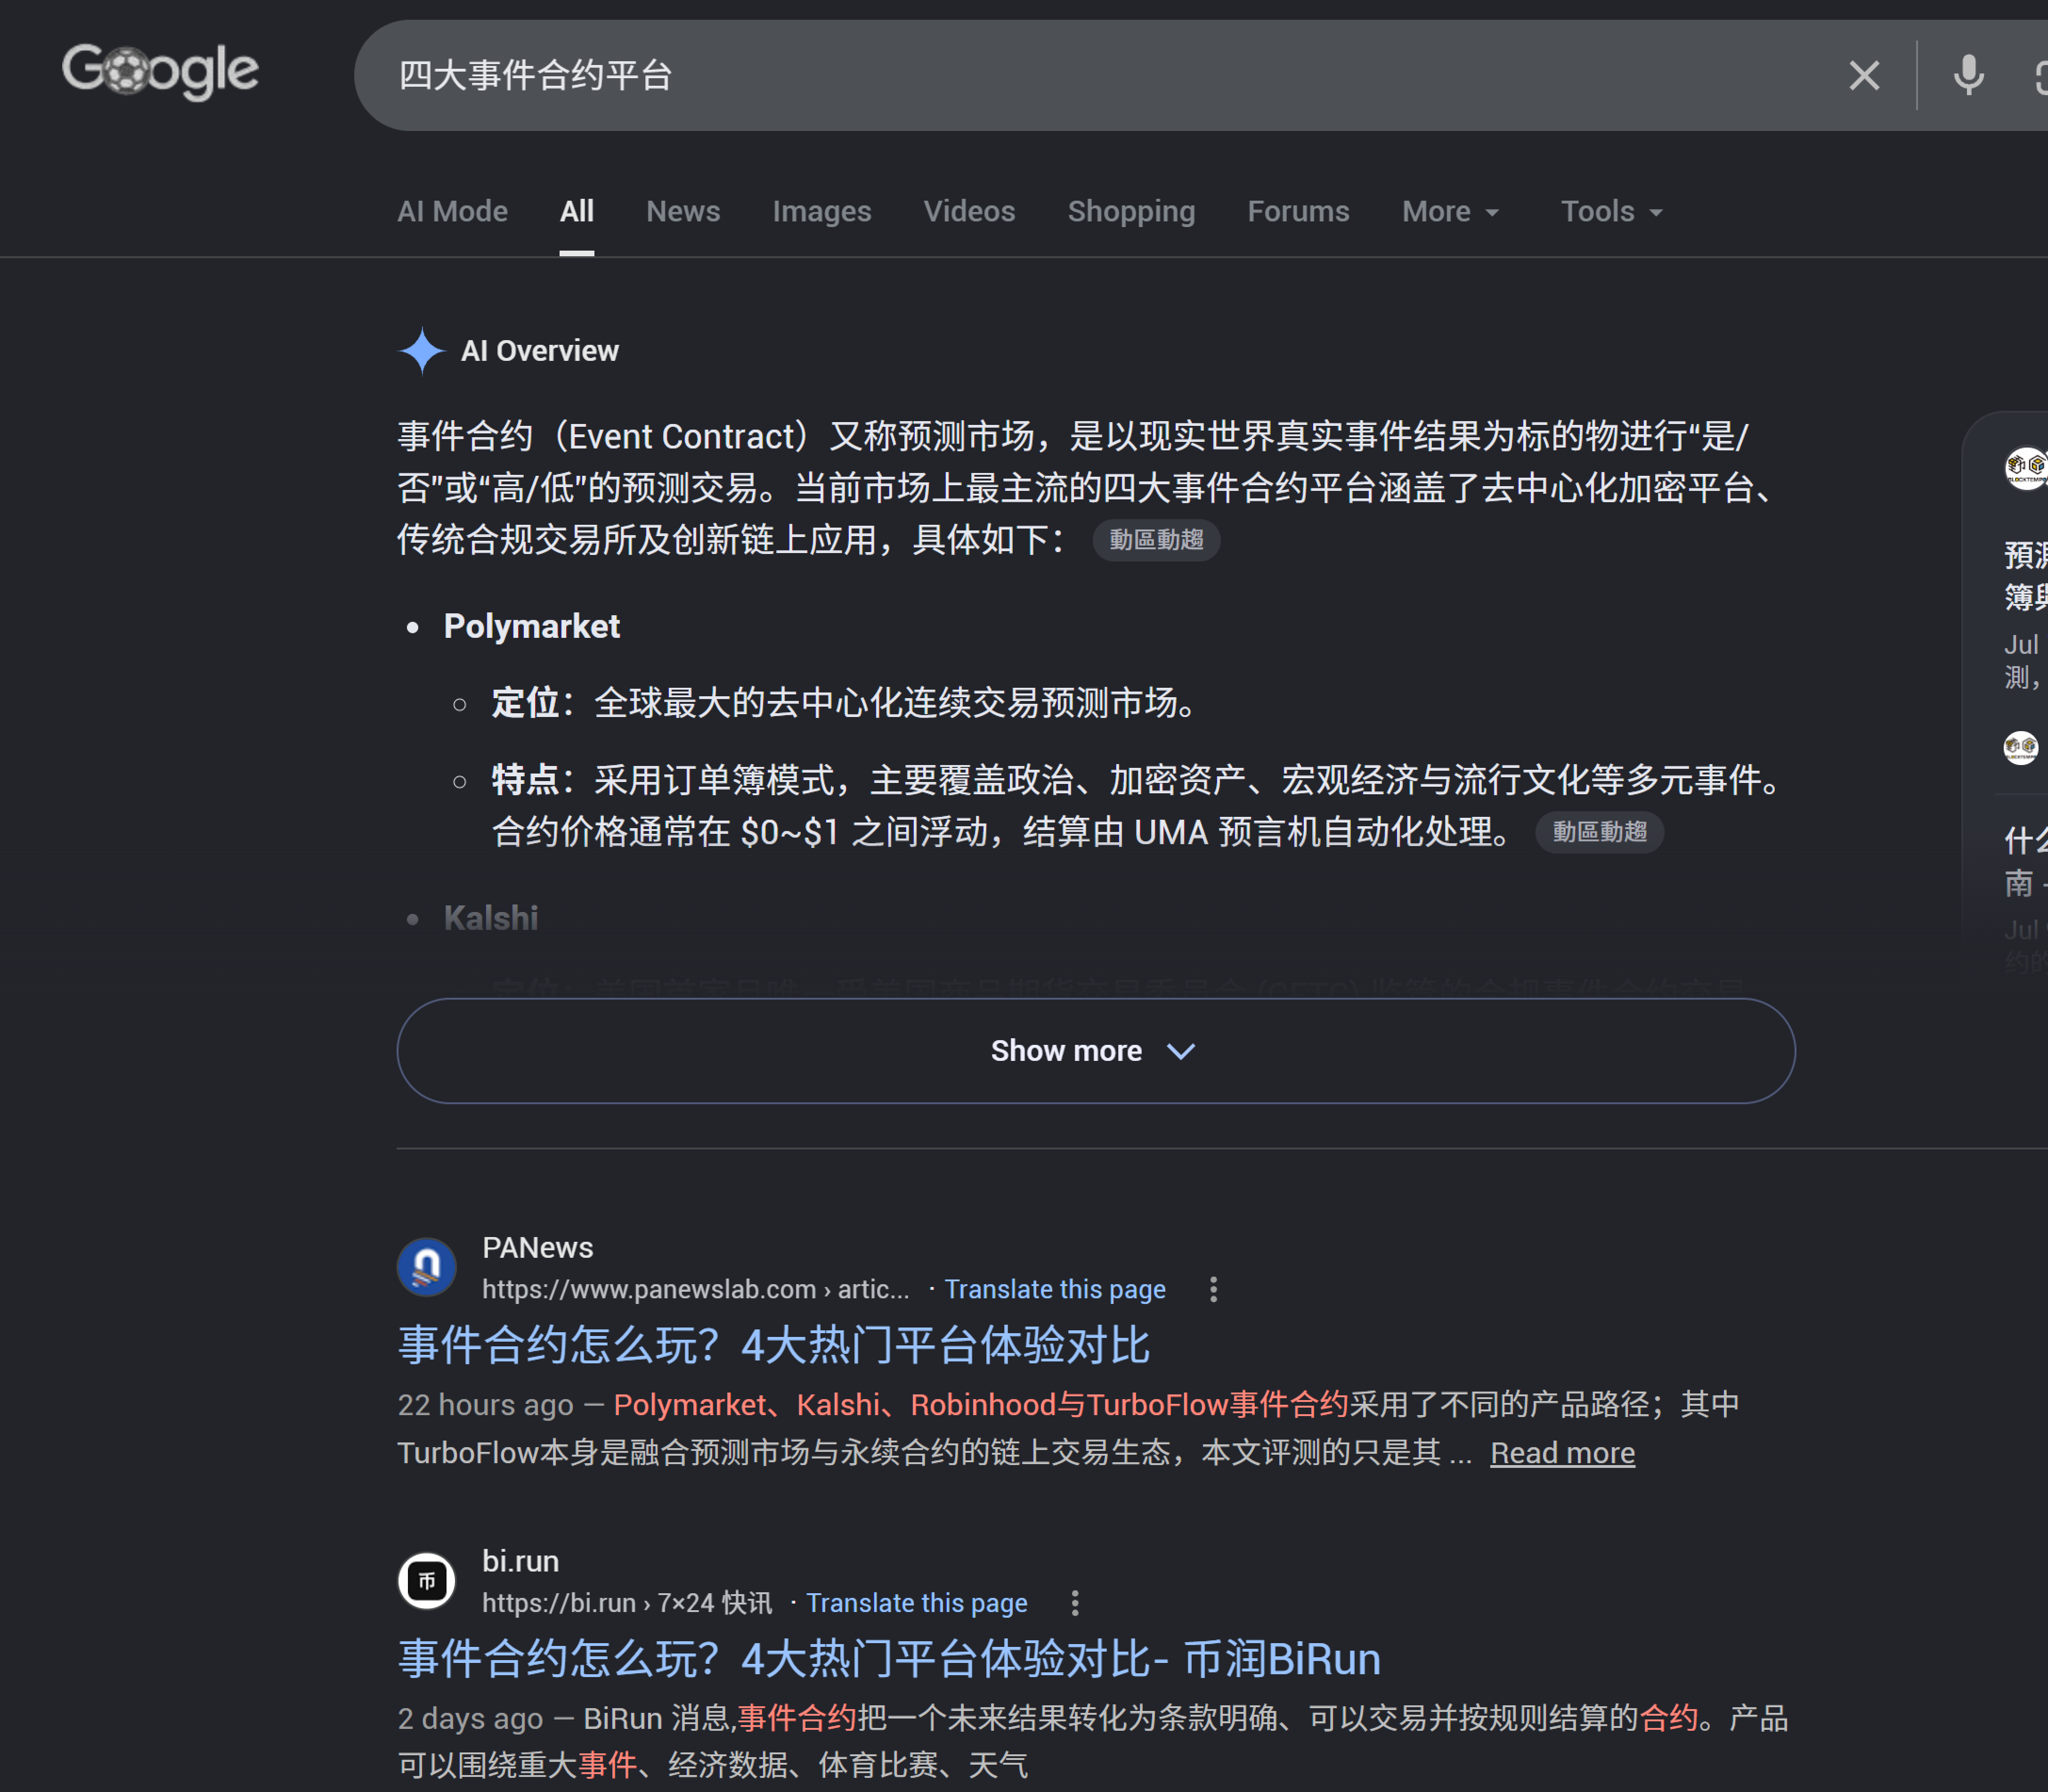The width and height of the screenshot is (2048, 1792).
Task: Click the bi.run site favicon
Action: click(427, 1581)
